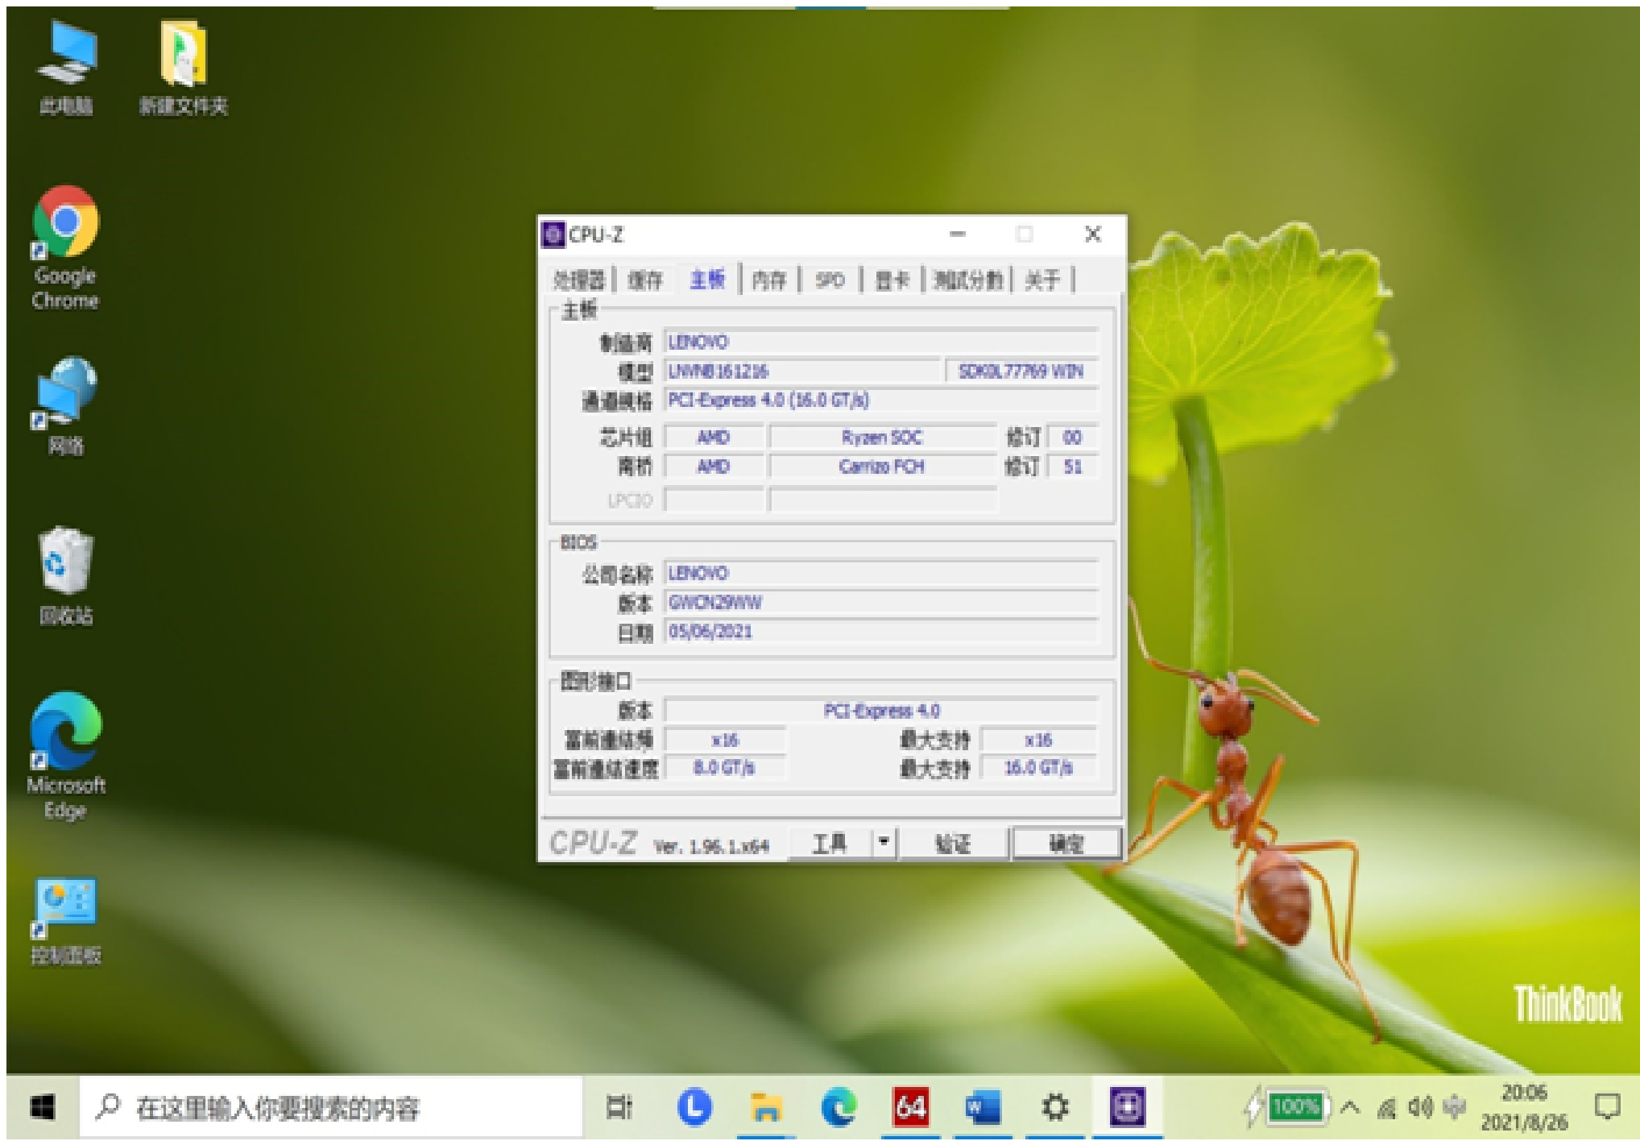Launch Google Chrome desktop shortcut
1640x1141 pixels.
65,247
